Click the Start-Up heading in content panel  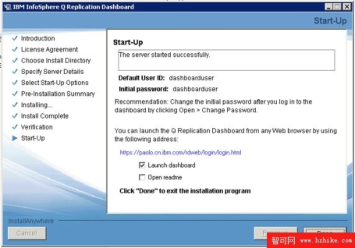(128, 42)
